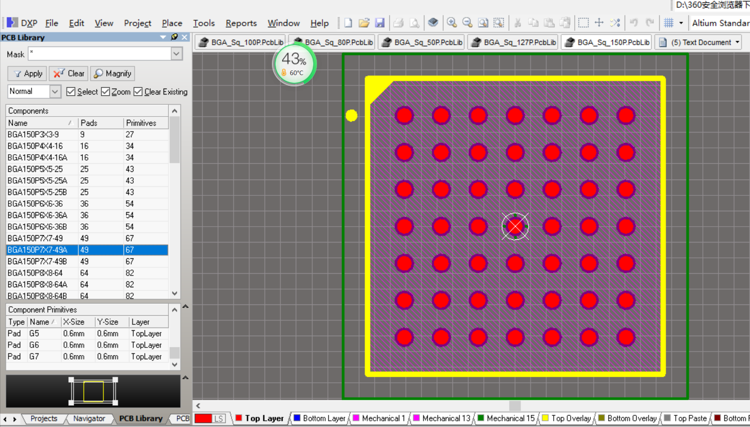Click the Zoom Selected area icon
Screen dimensions: 750x427
pos(499,23)
